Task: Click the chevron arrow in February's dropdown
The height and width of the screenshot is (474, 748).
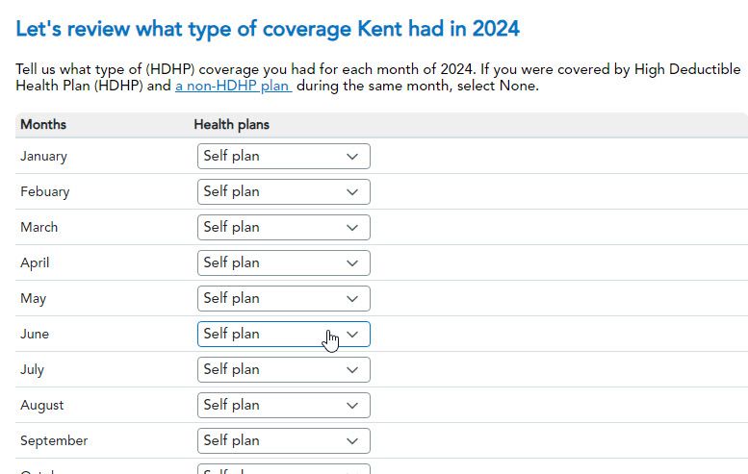Action: tap(352, 191)
